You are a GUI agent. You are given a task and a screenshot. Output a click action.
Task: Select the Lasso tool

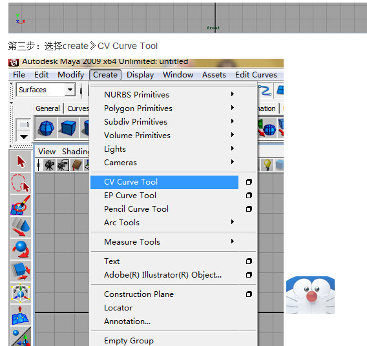tap(21, 183)
